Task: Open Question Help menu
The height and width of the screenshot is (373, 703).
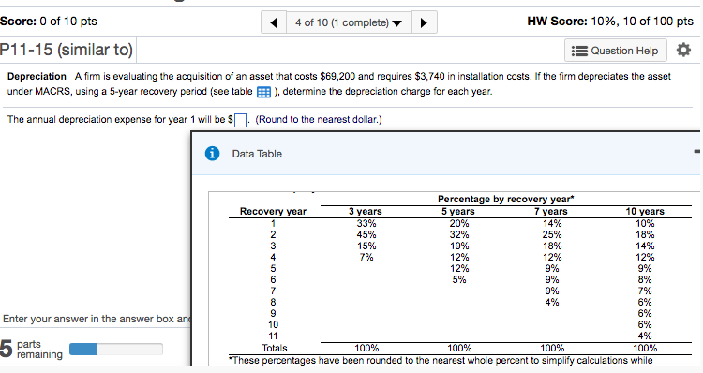Action: click(x=616, y=51)
